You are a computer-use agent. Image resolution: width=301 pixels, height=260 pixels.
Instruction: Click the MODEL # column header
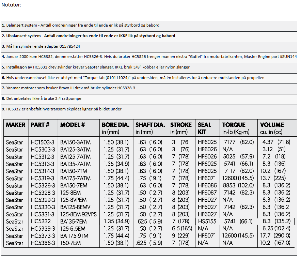73,125
